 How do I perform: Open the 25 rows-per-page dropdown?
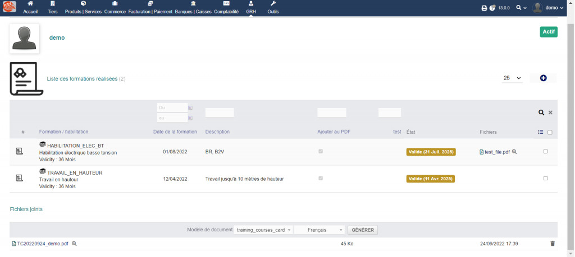[512, 78]
